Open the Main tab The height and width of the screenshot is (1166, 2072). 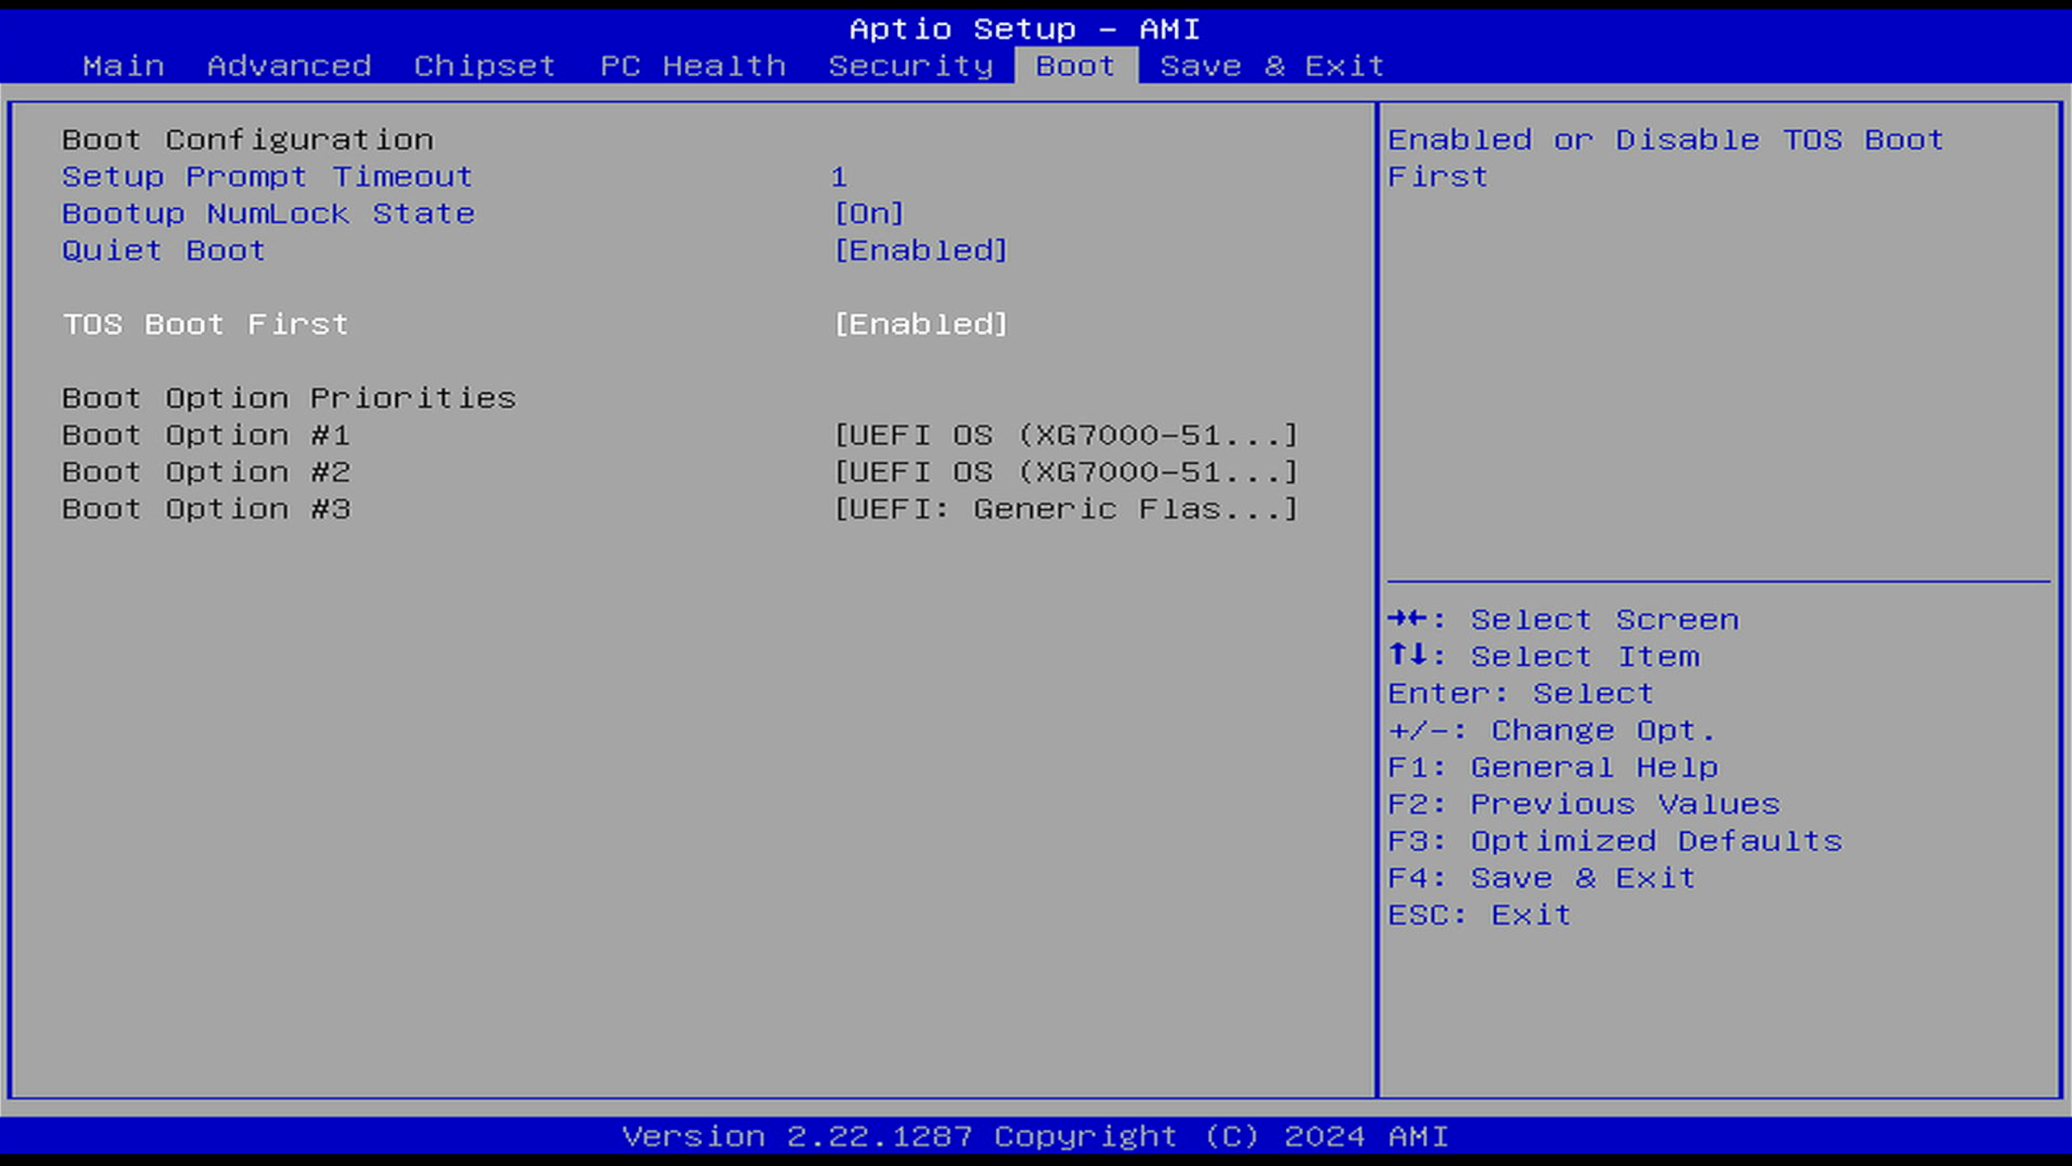[x=123, y=66]
